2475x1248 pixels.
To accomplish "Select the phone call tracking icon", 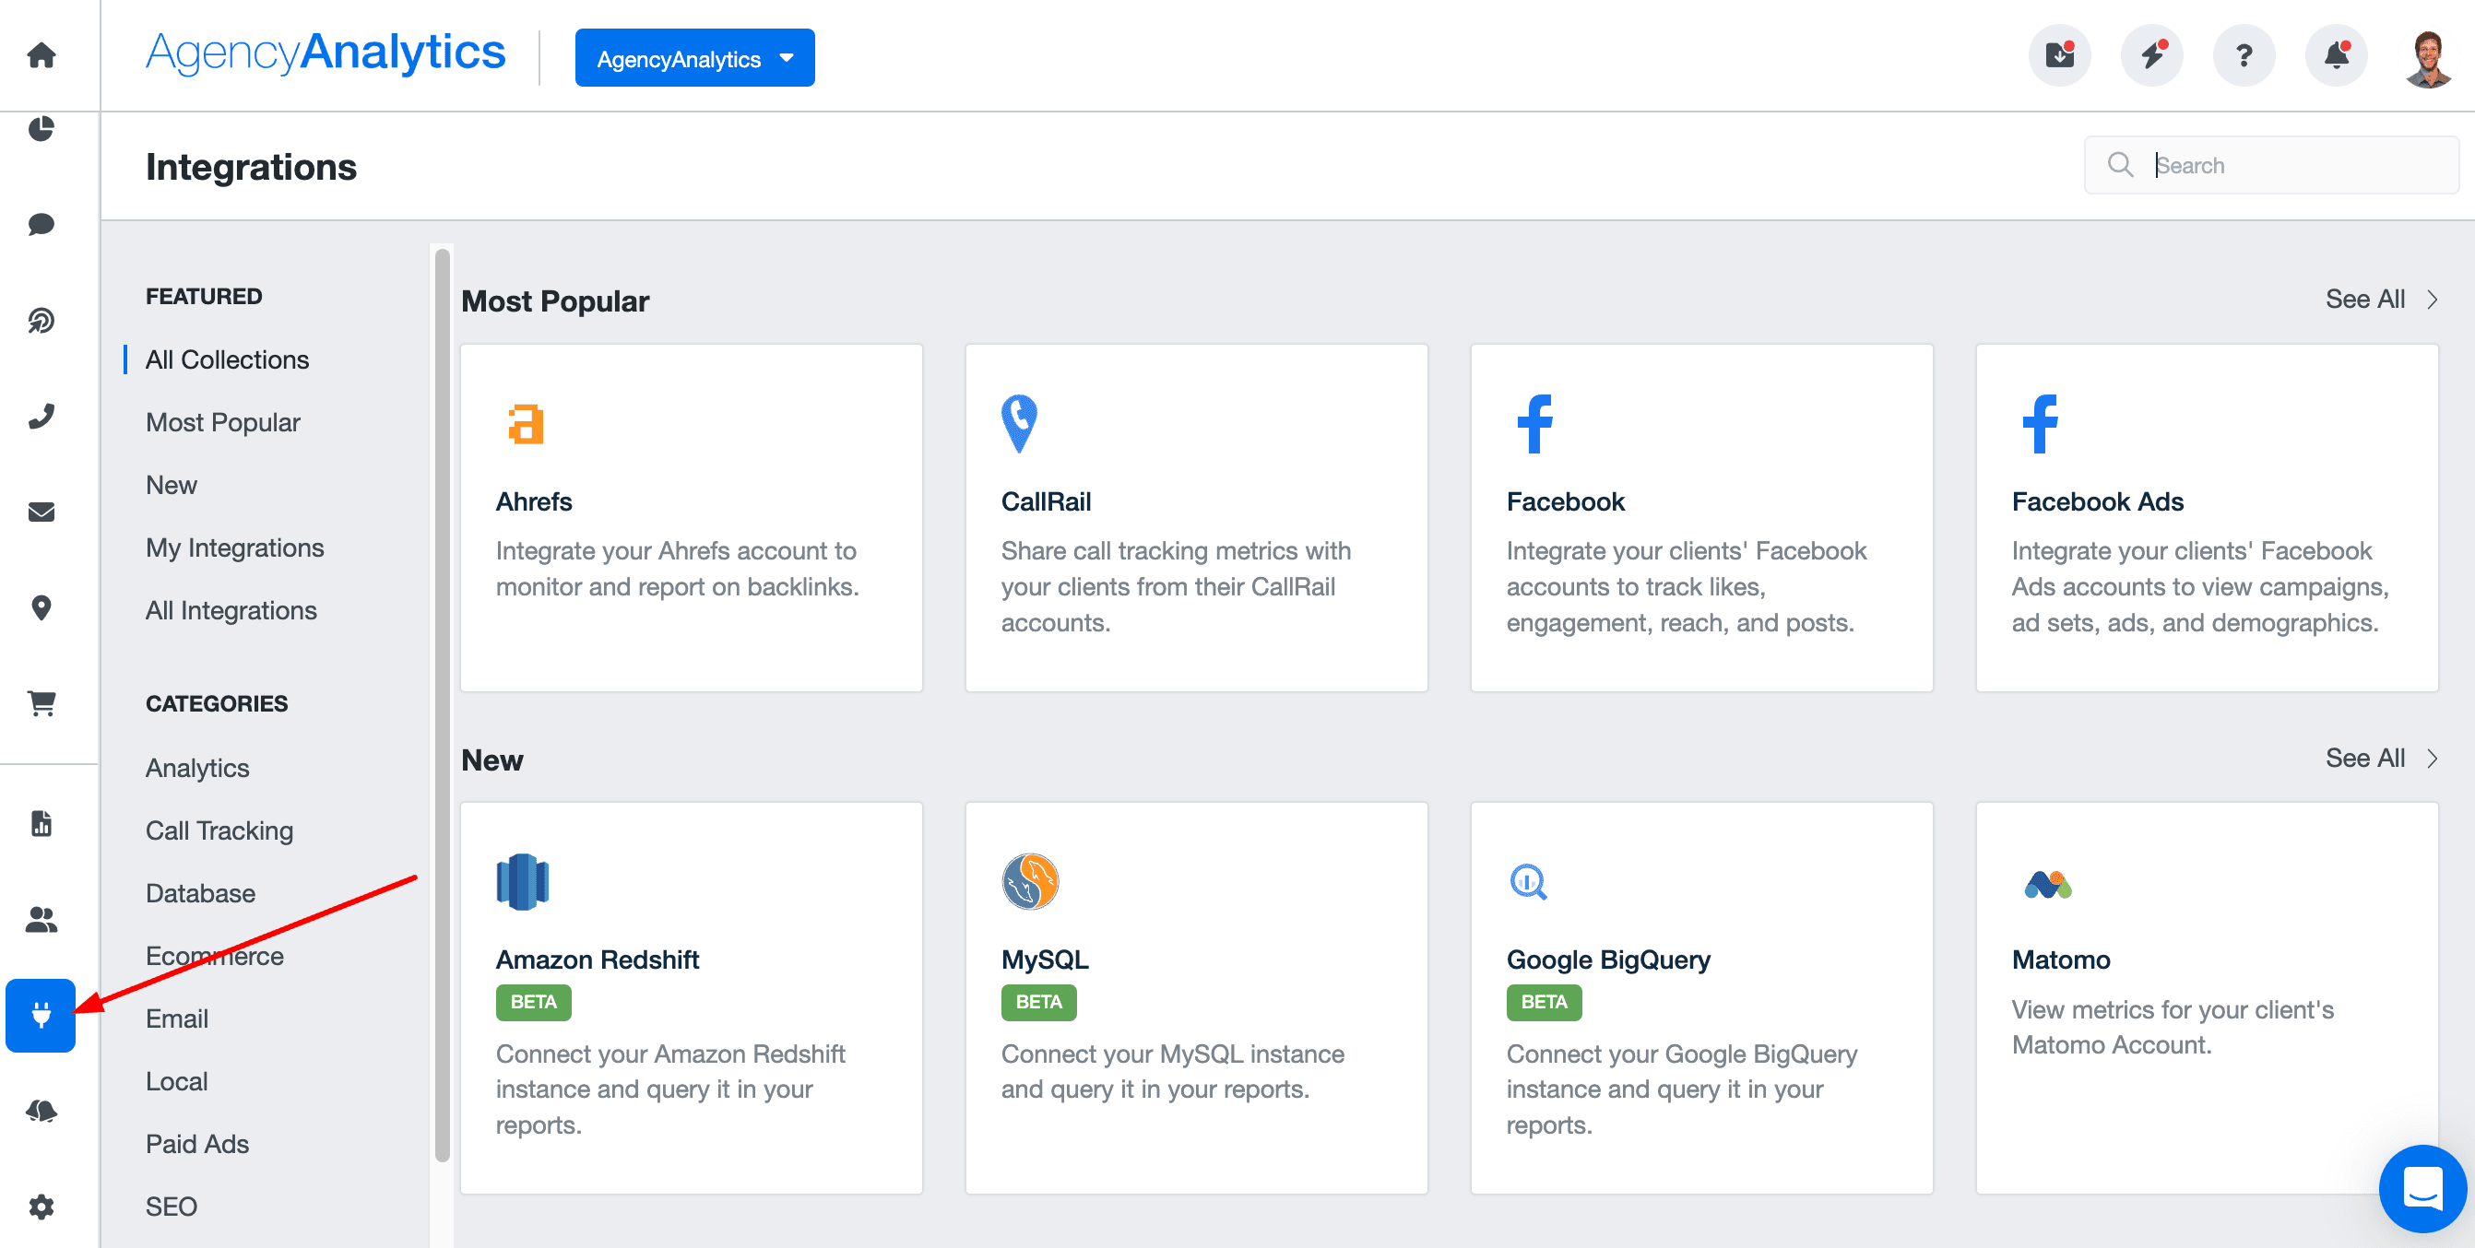I will click(x=41, y=417).
